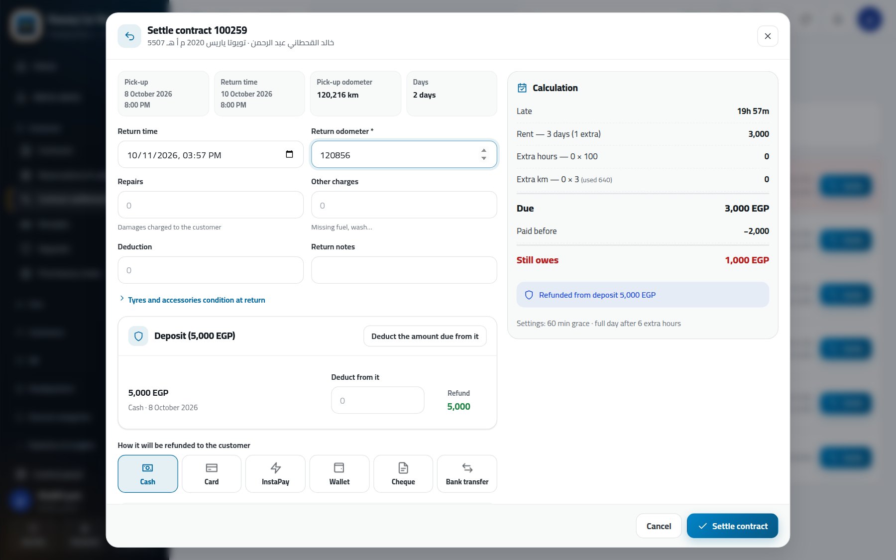Click the Refunded from deposit 5,000 EGP notice
The width and height of the screenshot is (896, 560).
[x=643, y=295]
